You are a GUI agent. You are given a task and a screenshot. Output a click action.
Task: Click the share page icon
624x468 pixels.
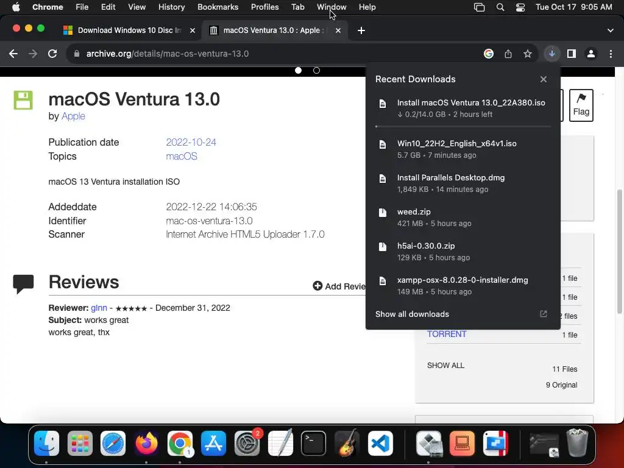pyautogui.click(x=508, y=54)
